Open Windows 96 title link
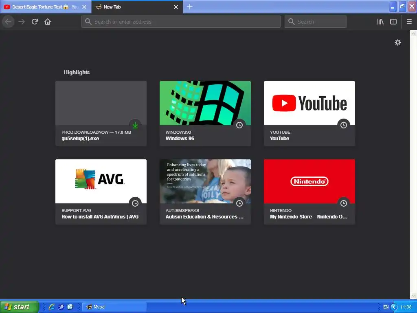The height and width of the screenshot is (313, 417). point(180,139)
